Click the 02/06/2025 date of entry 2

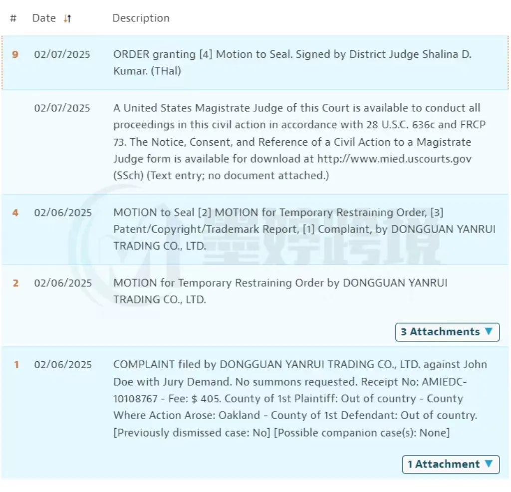(x=63, y=283)
